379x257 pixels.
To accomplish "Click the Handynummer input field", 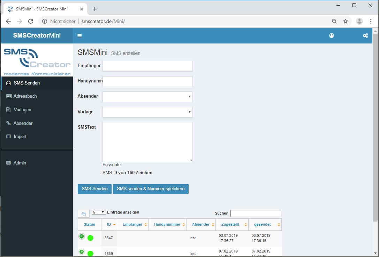I will (148, 81).
